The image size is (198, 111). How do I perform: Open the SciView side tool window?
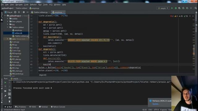coord(196,28)
